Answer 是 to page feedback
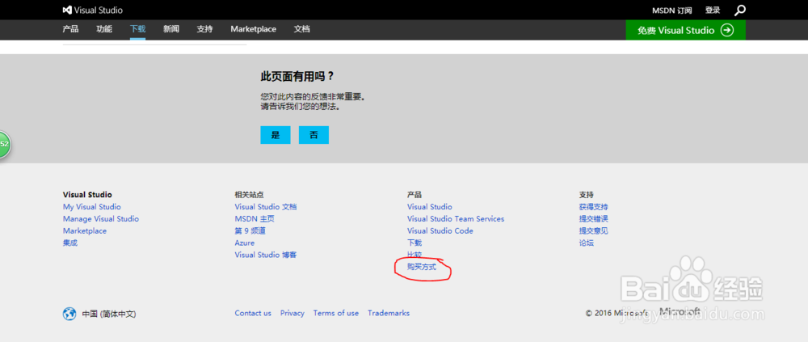The width and height of the screenshot is (808, 342). 276,135
